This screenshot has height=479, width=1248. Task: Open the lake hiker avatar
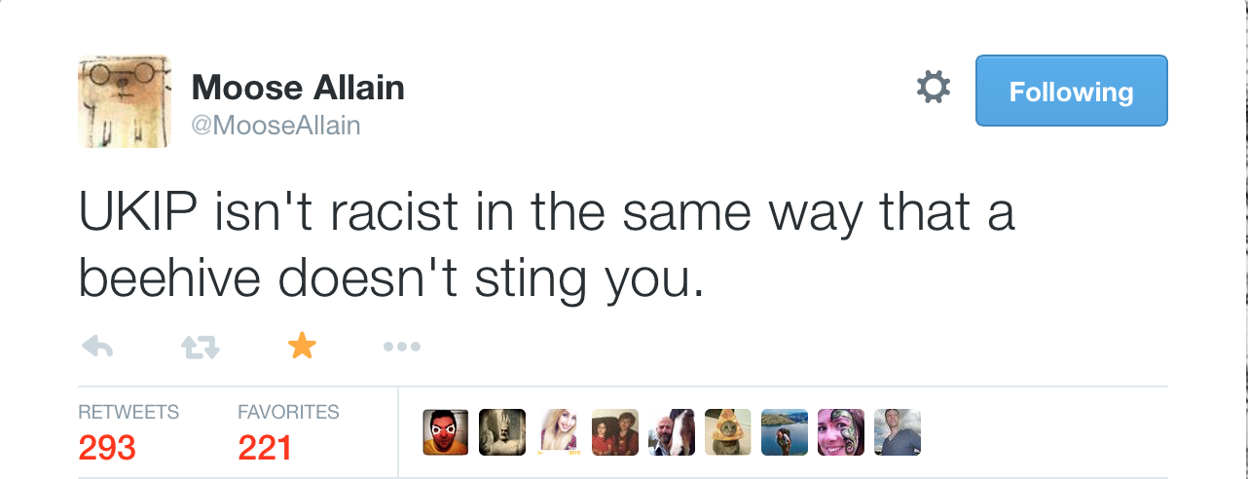point(785,432)
